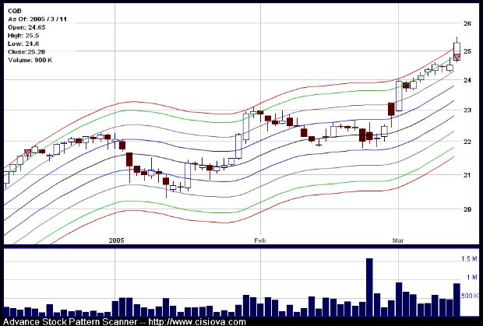
Task: Click the 500 K volume axis label
Action: (x=470, y=296)
